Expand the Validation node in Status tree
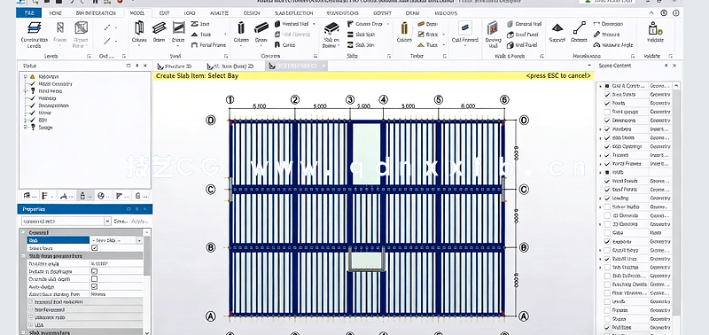 pos(26,77)
